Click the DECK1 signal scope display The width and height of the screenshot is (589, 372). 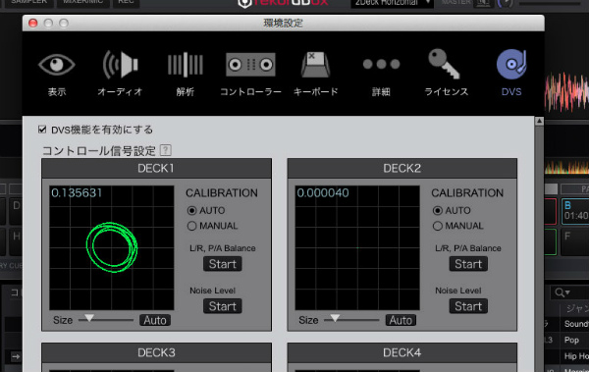tap(112, 247)
